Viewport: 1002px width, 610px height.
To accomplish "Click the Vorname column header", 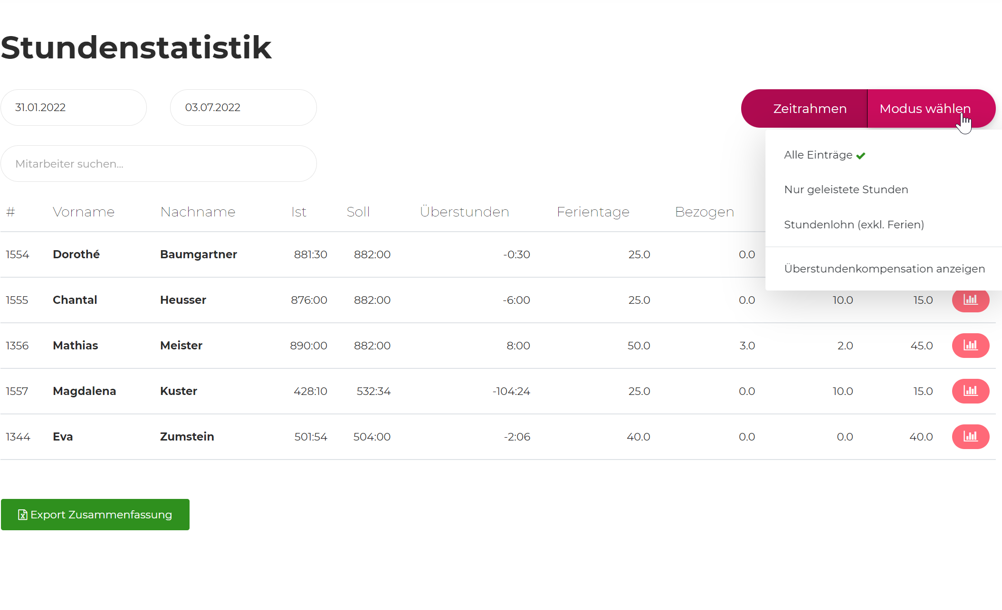I will coord(84,212).
